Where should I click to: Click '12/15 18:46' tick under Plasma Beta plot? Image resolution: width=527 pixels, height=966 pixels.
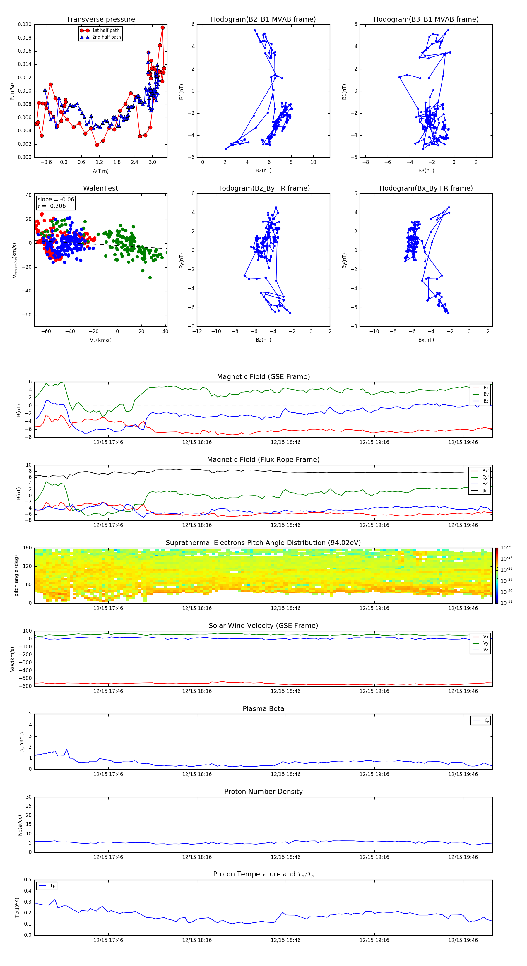tap(285, 774)
